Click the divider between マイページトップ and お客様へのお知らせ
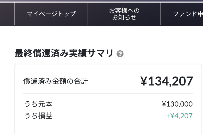This screenshot has width=203, height=134. click(88, 14)
